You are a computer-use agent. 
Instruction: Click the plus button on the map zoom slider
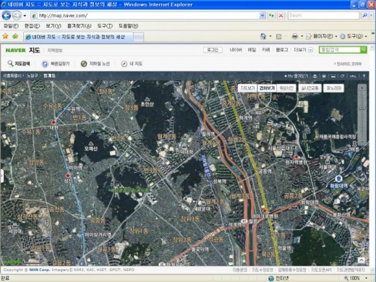tap(362, 88)
